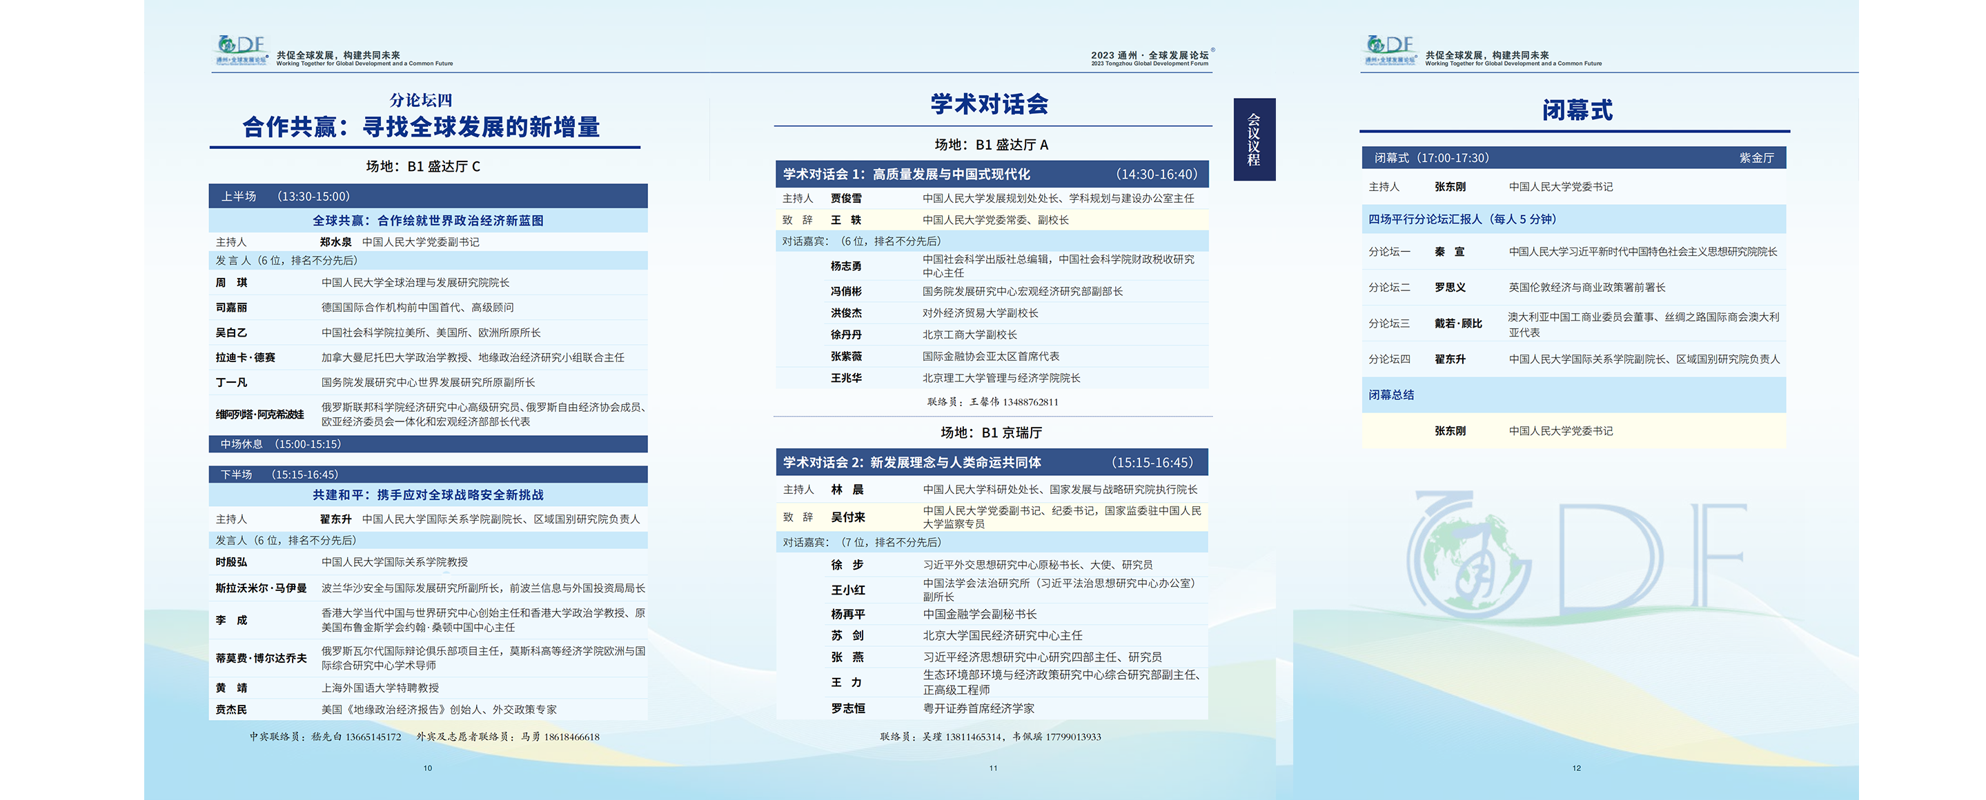Click the title 合作共赢：寻找全球发展的新增量

pyautogui.click(x=421, y=127)
